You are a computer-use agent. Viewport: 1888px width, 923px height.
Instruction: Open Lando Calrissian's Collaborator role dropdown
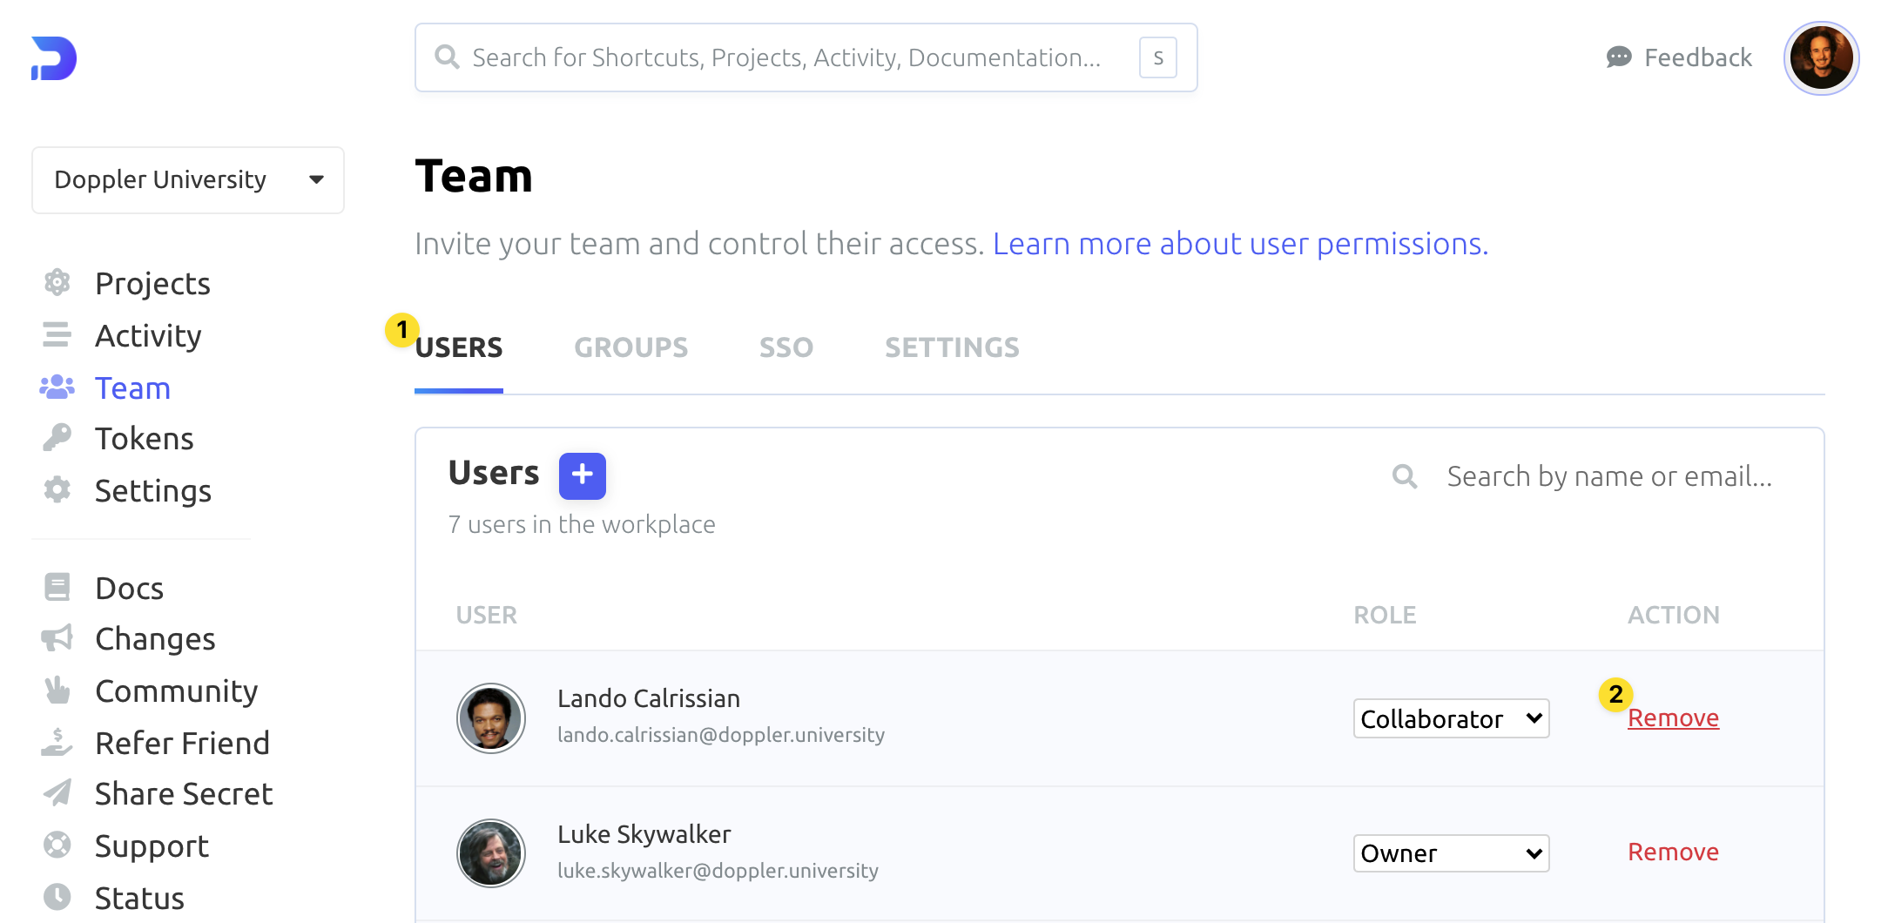point(1451,718)
